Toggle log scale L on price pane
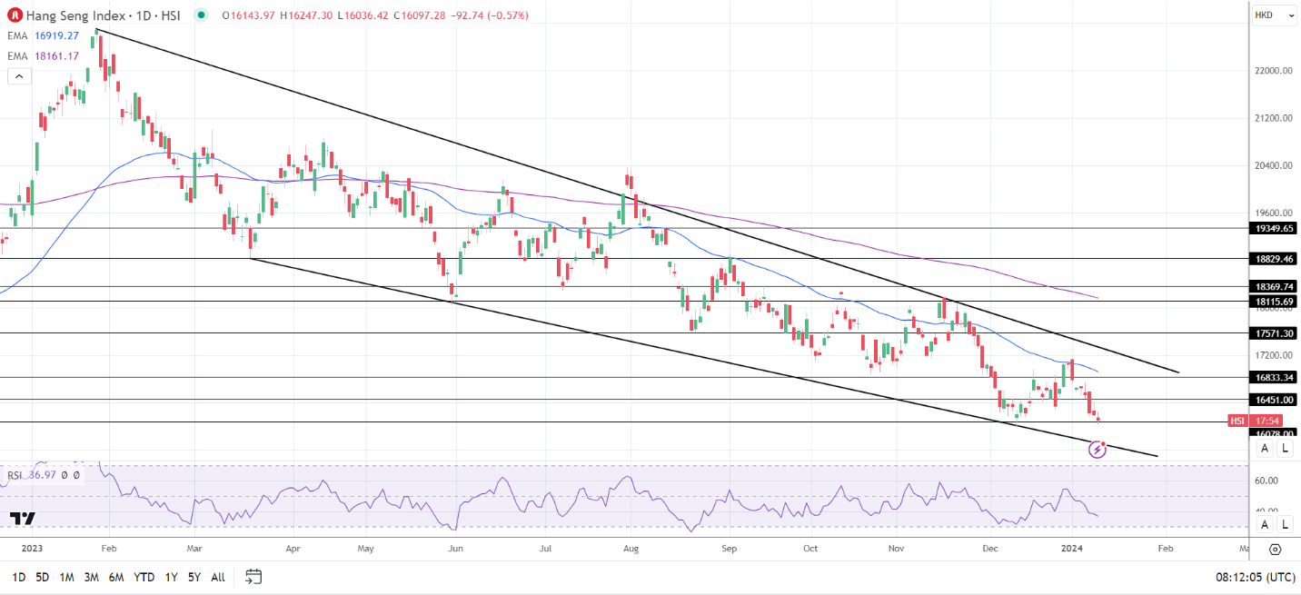This screenshot has width=1301, height=595. (x=1285, y=448)
